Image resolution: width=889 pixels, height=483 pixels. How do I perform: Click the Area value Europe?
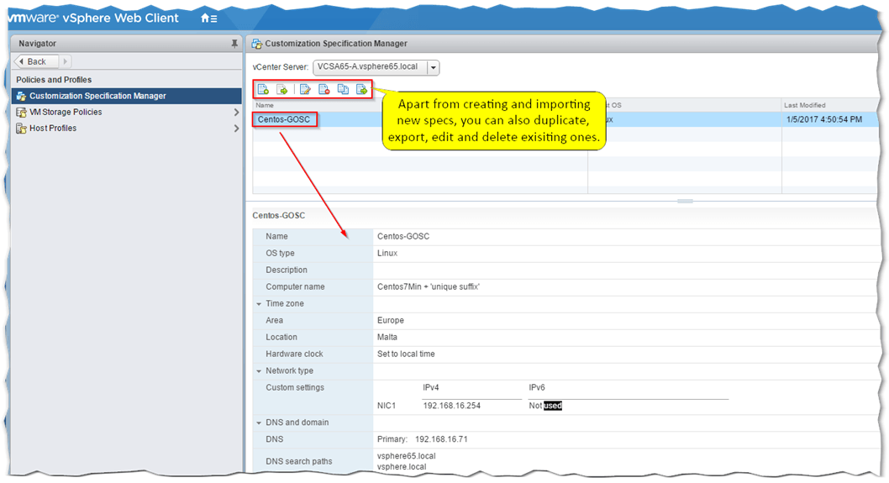click(x=391, y=320)
